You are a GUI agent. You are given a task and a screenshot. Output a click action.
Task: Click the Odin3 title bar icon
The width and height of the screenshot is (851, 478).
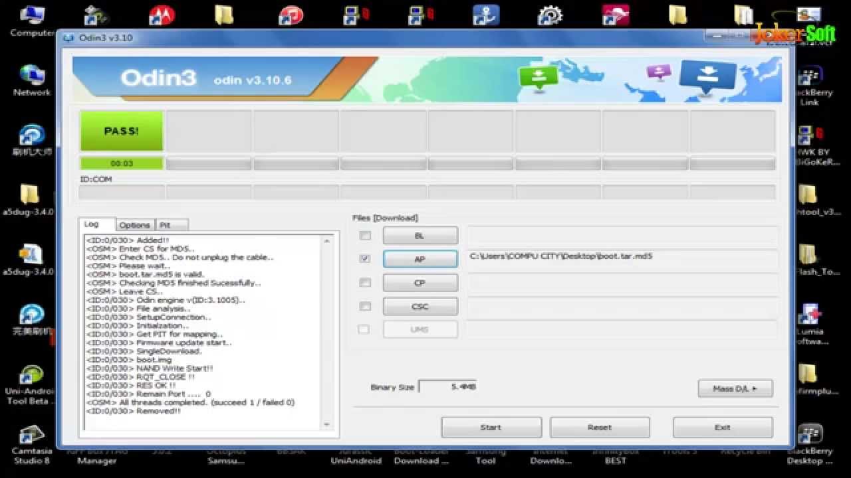68,38
